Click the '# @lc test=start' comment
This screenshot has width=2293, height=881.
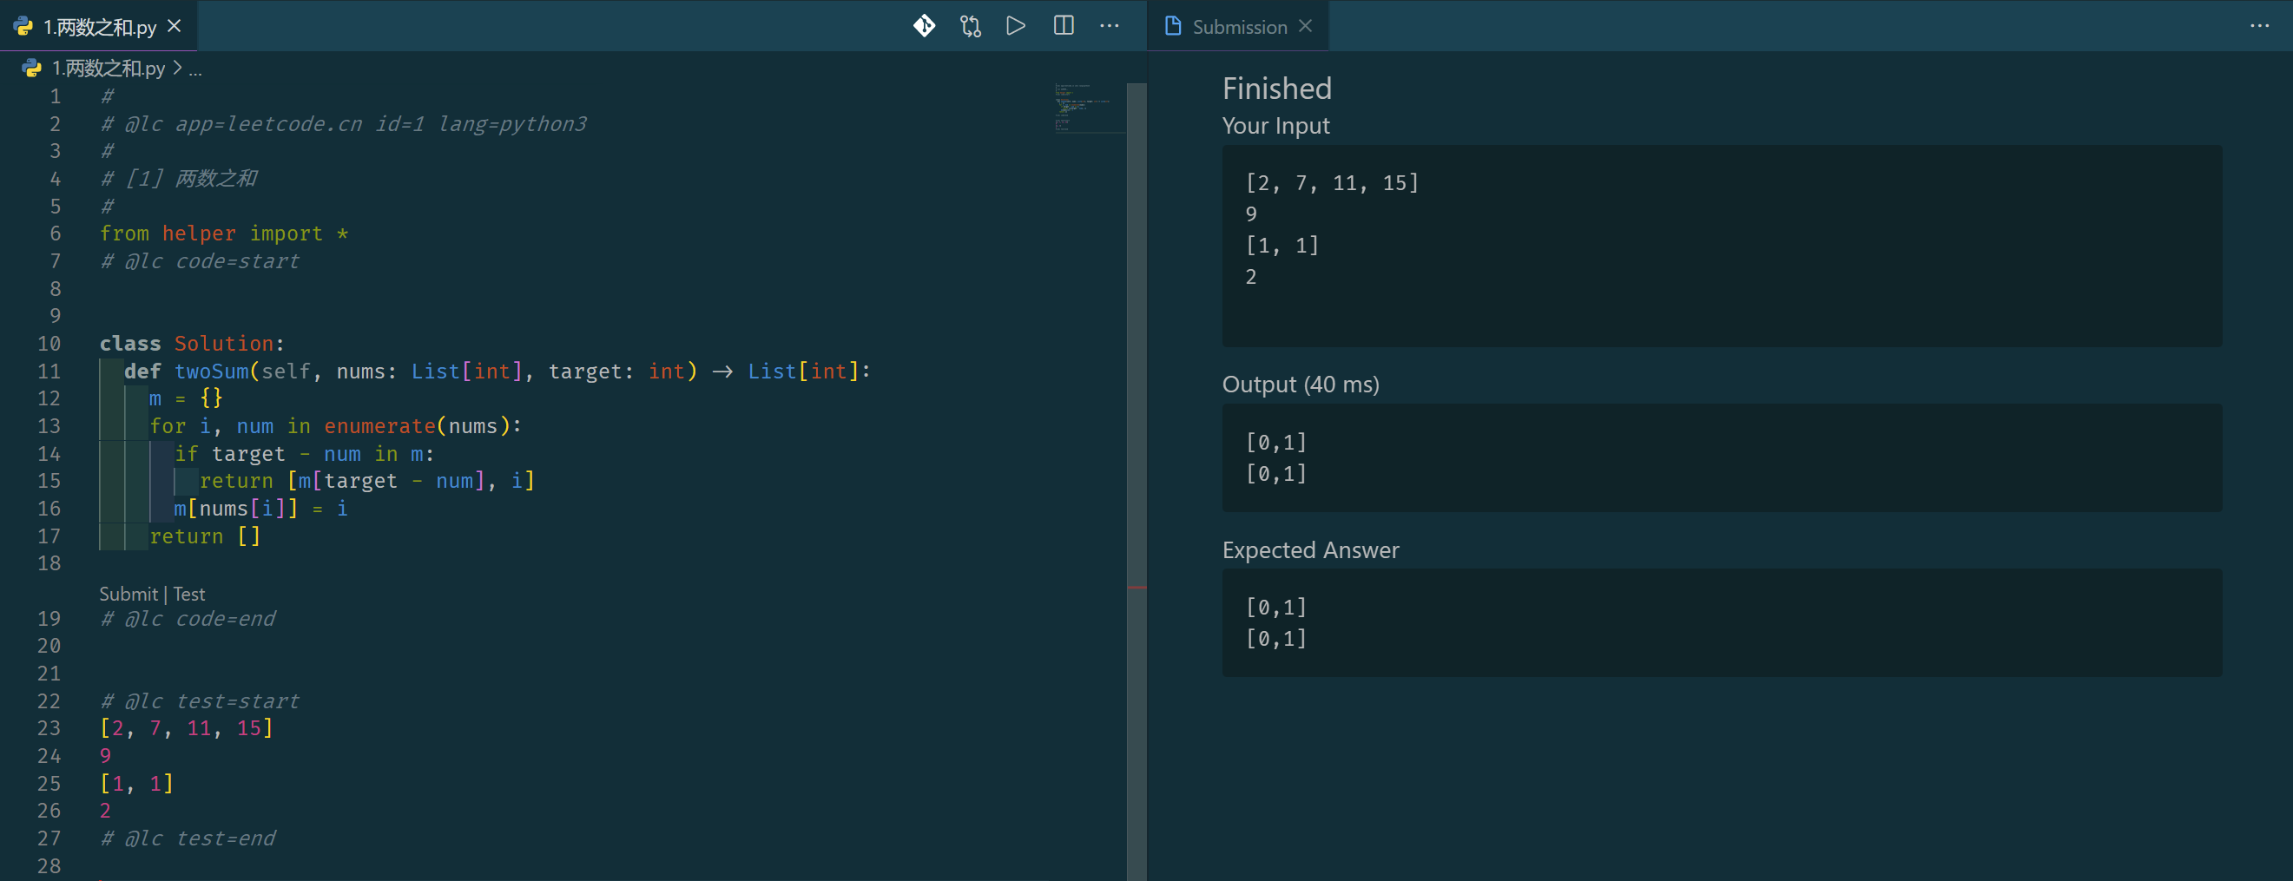tap(200, 701)
